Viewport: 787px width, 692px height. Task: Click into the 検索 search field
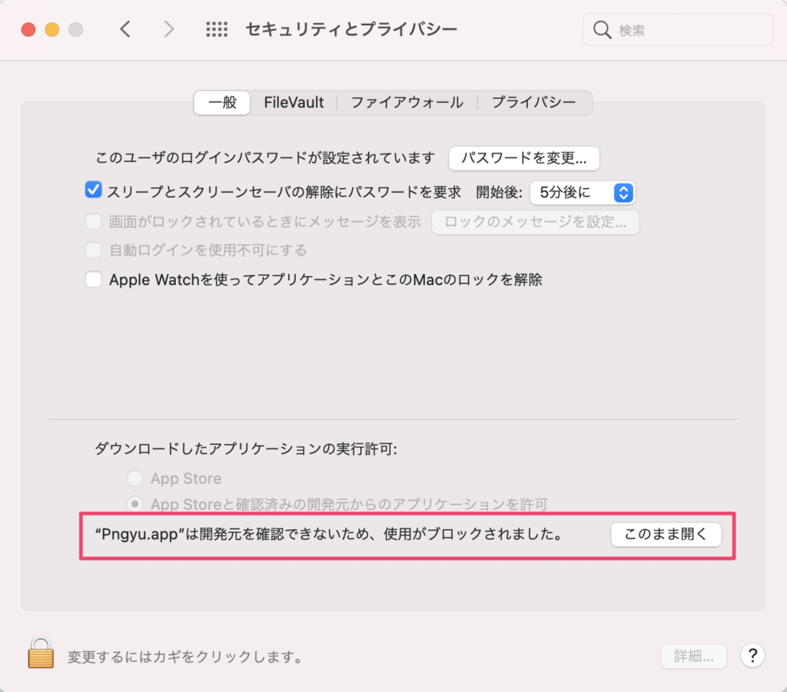point(678,30)
